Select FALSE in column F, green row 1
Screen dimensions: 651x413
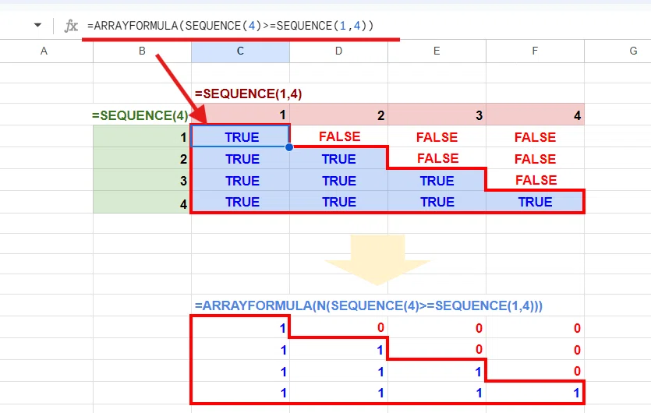click(535, 136)
